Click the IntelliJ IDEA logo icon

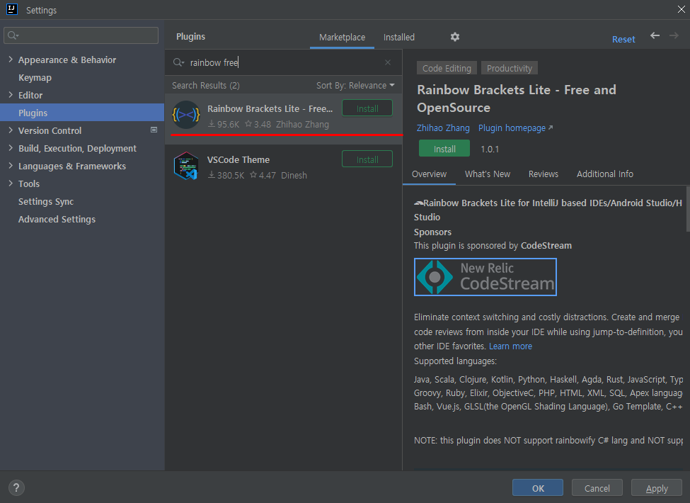click(12, 9)
